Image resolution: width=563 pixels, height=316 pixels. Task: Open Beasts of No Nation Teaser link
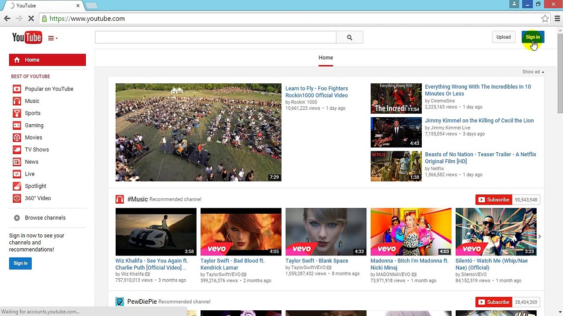coord(480,158)
